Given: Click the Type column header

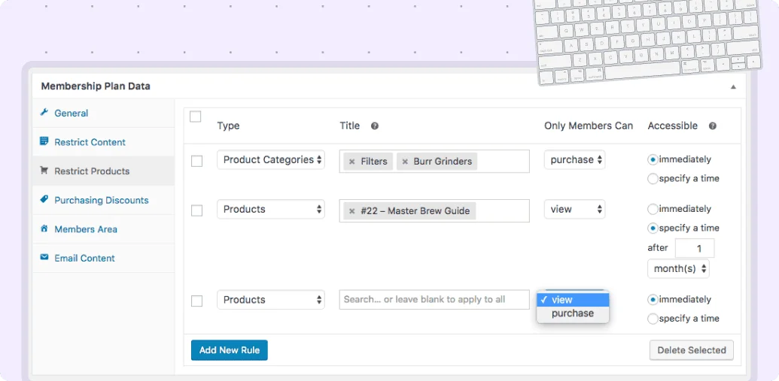Looking at the screenshot, I should tap(229, 126).
